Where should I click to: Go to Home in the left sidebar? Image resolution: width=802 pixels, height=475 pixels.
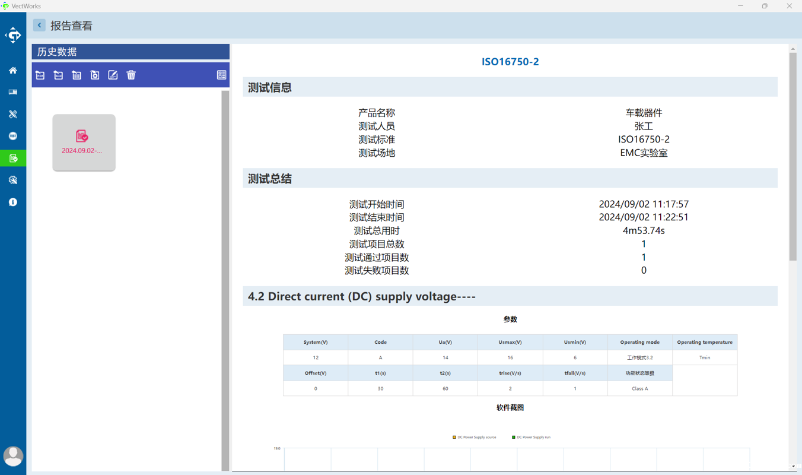pos(13,71)
